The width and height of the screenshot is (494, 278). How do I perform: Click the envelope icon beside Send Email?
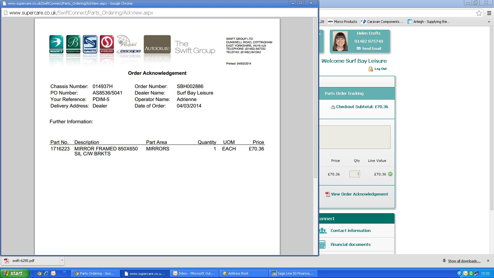359,48
